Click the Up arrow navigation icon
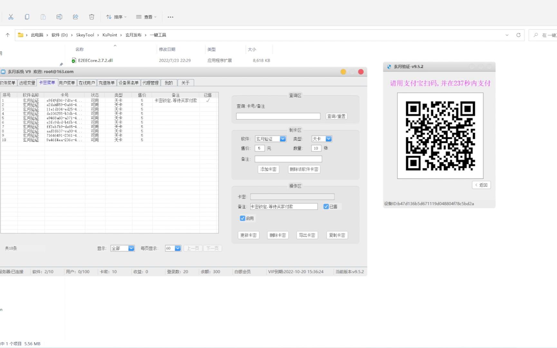The image size is (557, 348). [x=8, y=35]
